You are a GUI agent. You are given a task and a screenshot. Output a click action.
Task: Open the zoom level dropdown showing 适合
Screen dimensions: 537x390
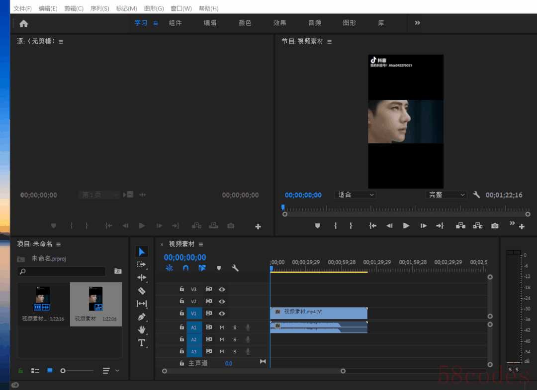[x=356, y=195]
